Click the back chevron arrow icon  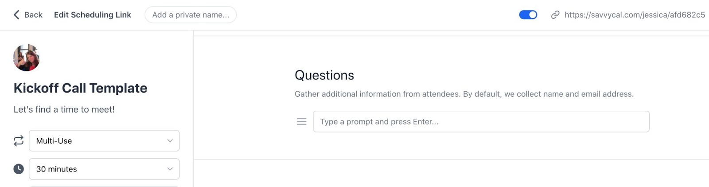tap(16, 15)
